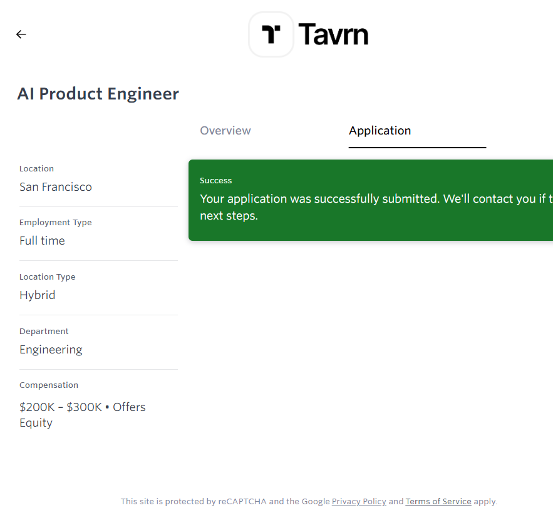
Task: Click the Hybrid location type value
Action: coord(38,295)
